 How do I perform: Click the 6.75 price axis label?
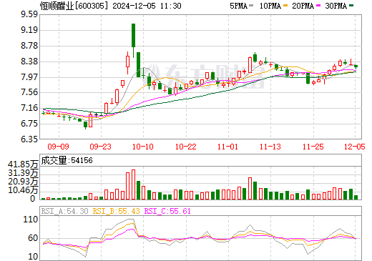(x=29, y=124)
